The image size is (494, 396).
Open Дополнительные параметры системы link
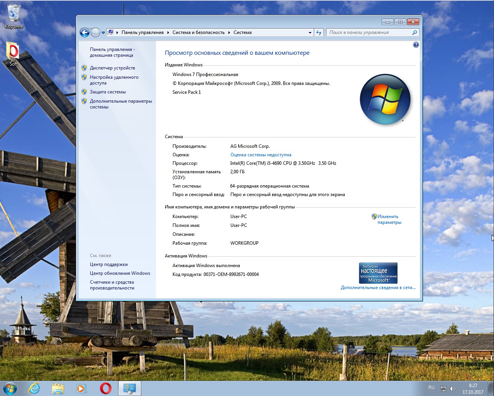121,104
